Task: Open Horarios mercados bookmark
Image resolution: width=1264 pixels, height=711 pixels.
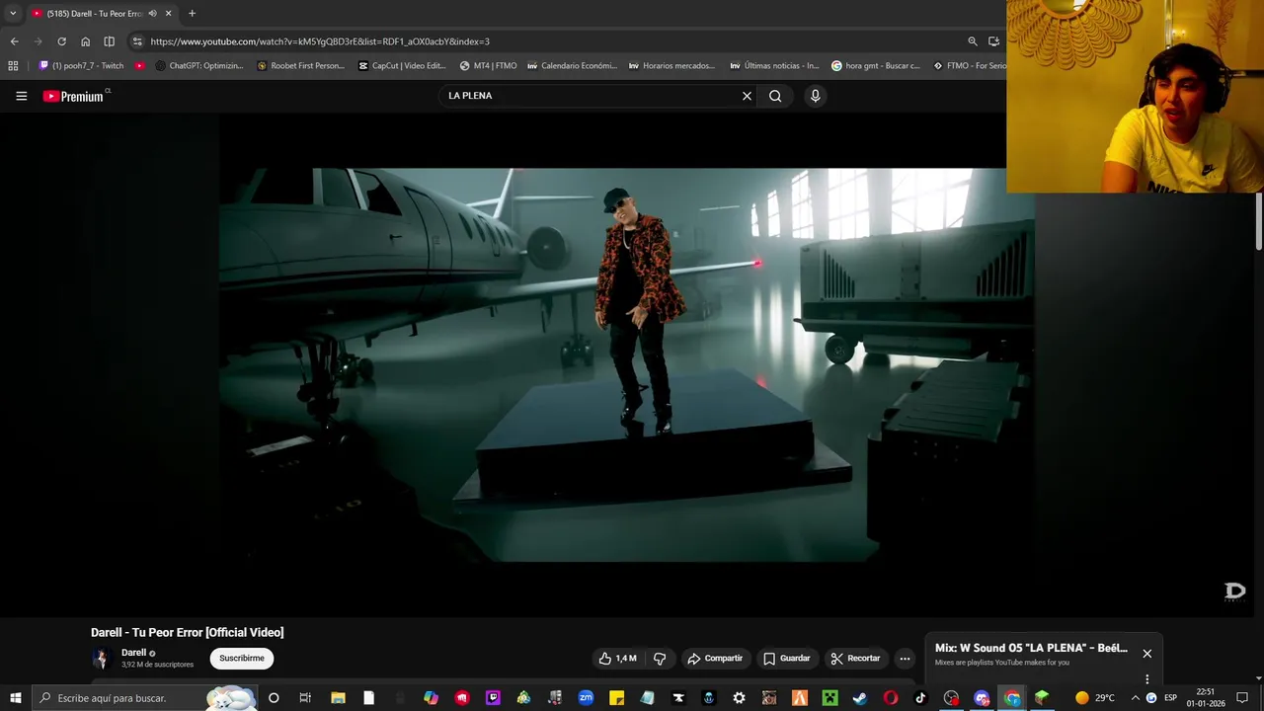Action: coord(671,66)
